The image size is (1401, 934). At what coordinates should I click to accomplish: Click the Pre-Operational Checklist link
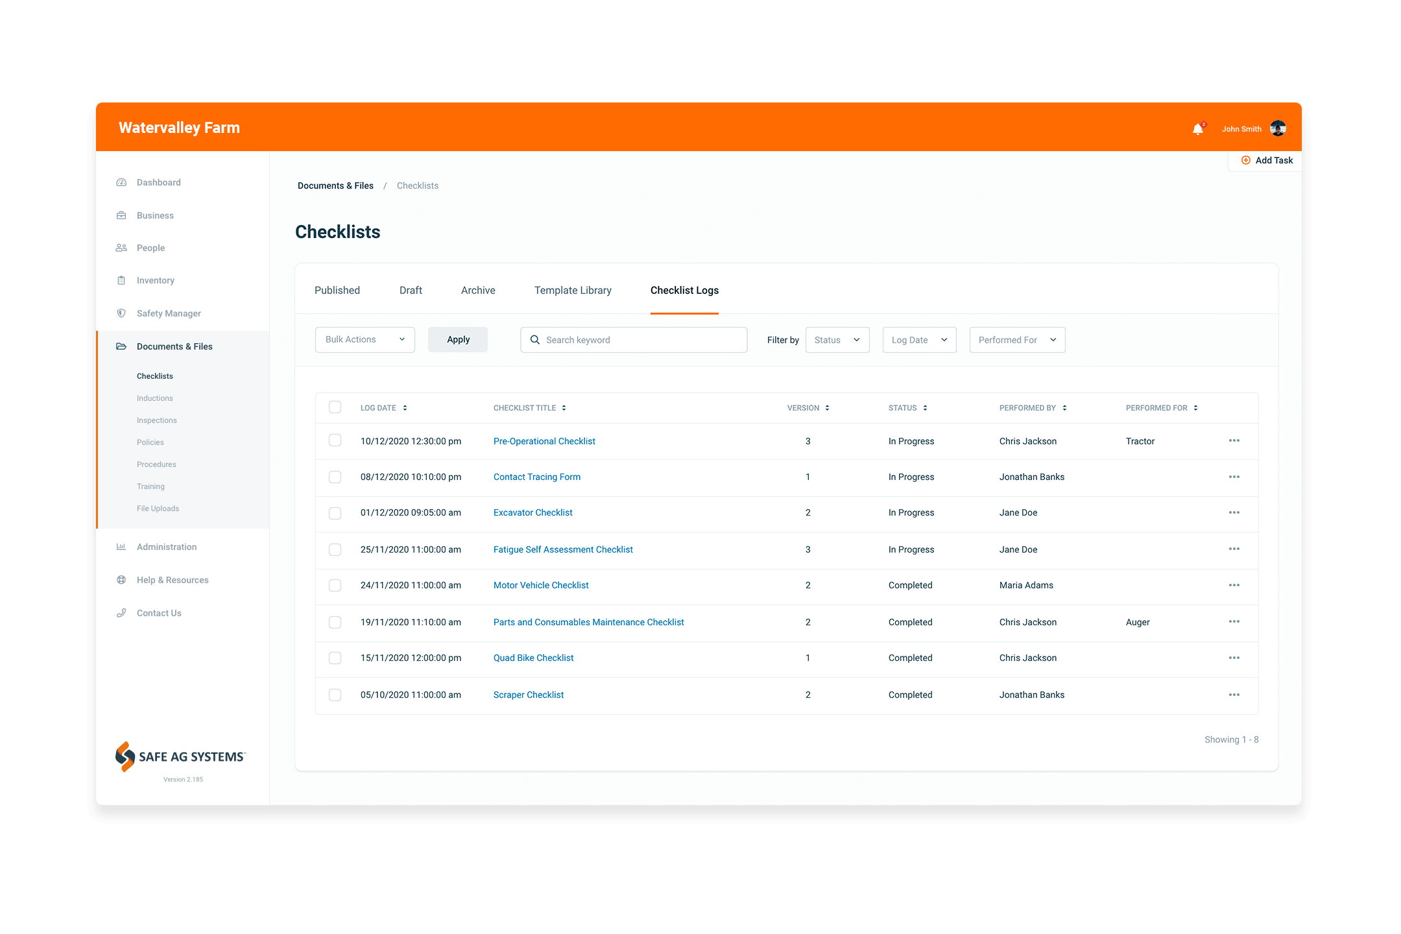(x=544, y=440)
